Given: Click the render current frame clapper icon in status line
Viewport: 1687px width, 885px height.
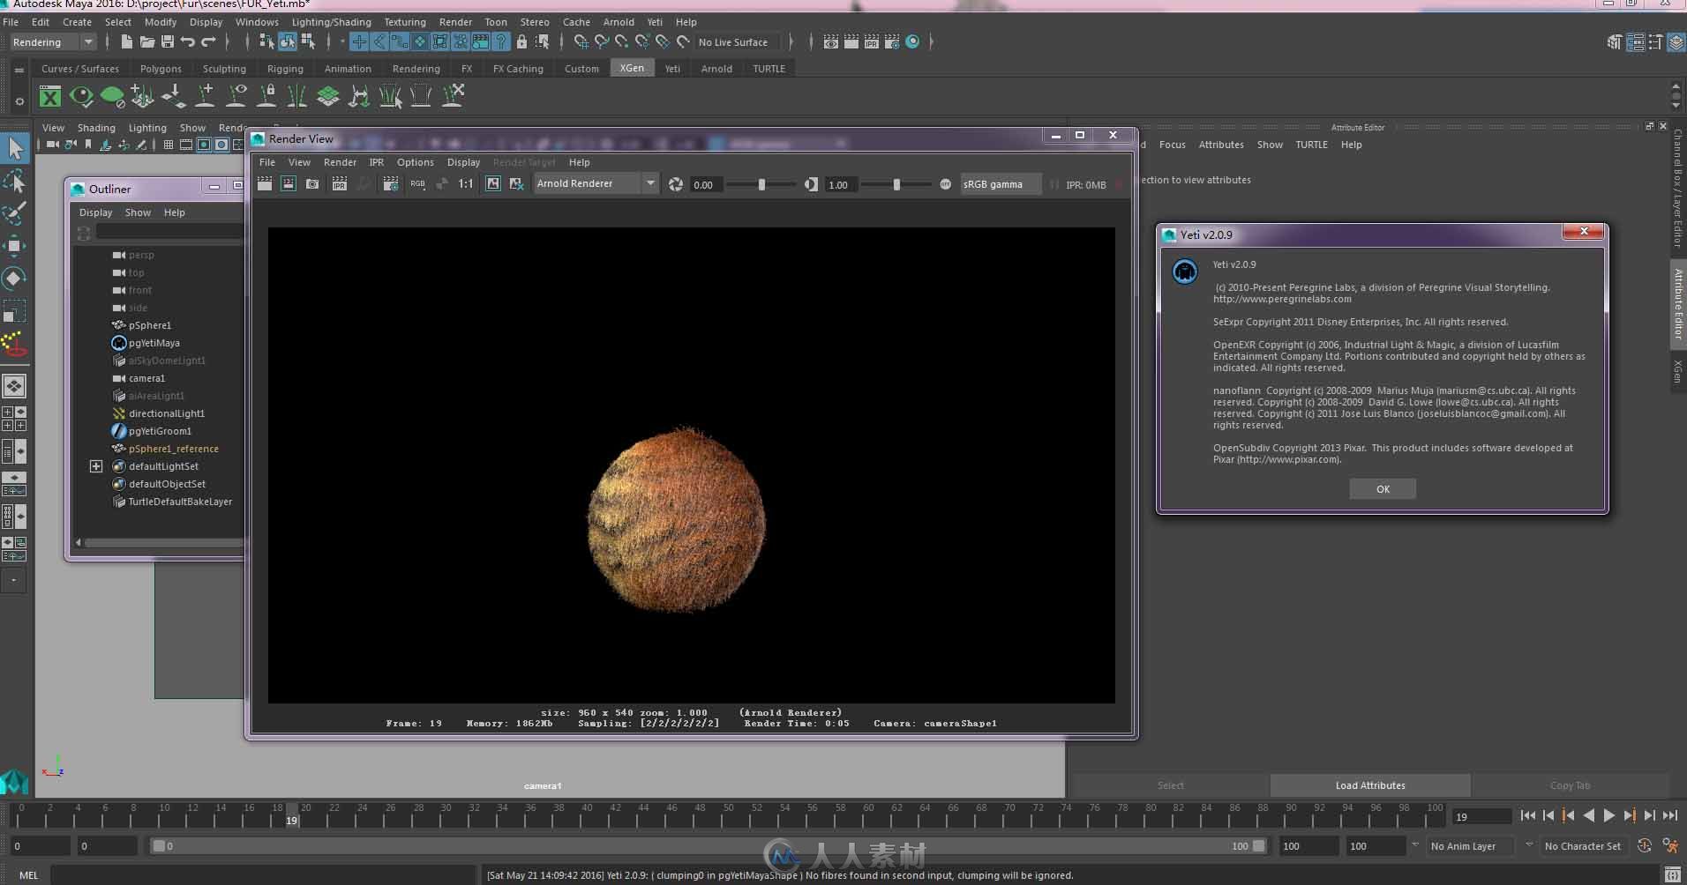Looking at the screenshot, I should tap(851, 41).
